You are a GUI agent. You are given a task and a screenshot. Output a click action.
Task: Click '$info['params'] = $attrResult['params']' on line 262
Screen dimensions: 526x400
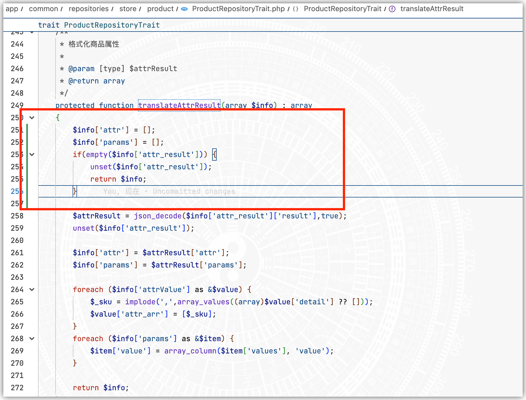(x=160, y=265)
